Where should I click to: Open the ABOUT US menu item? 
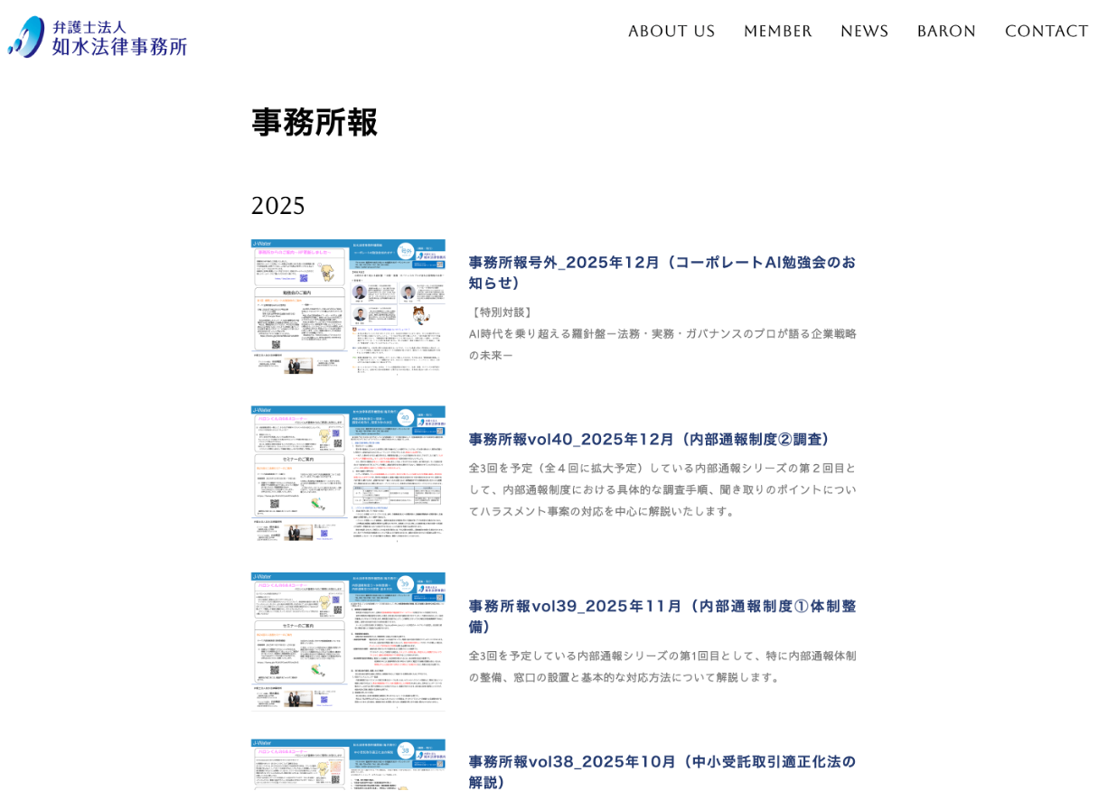tap(671, 32)
